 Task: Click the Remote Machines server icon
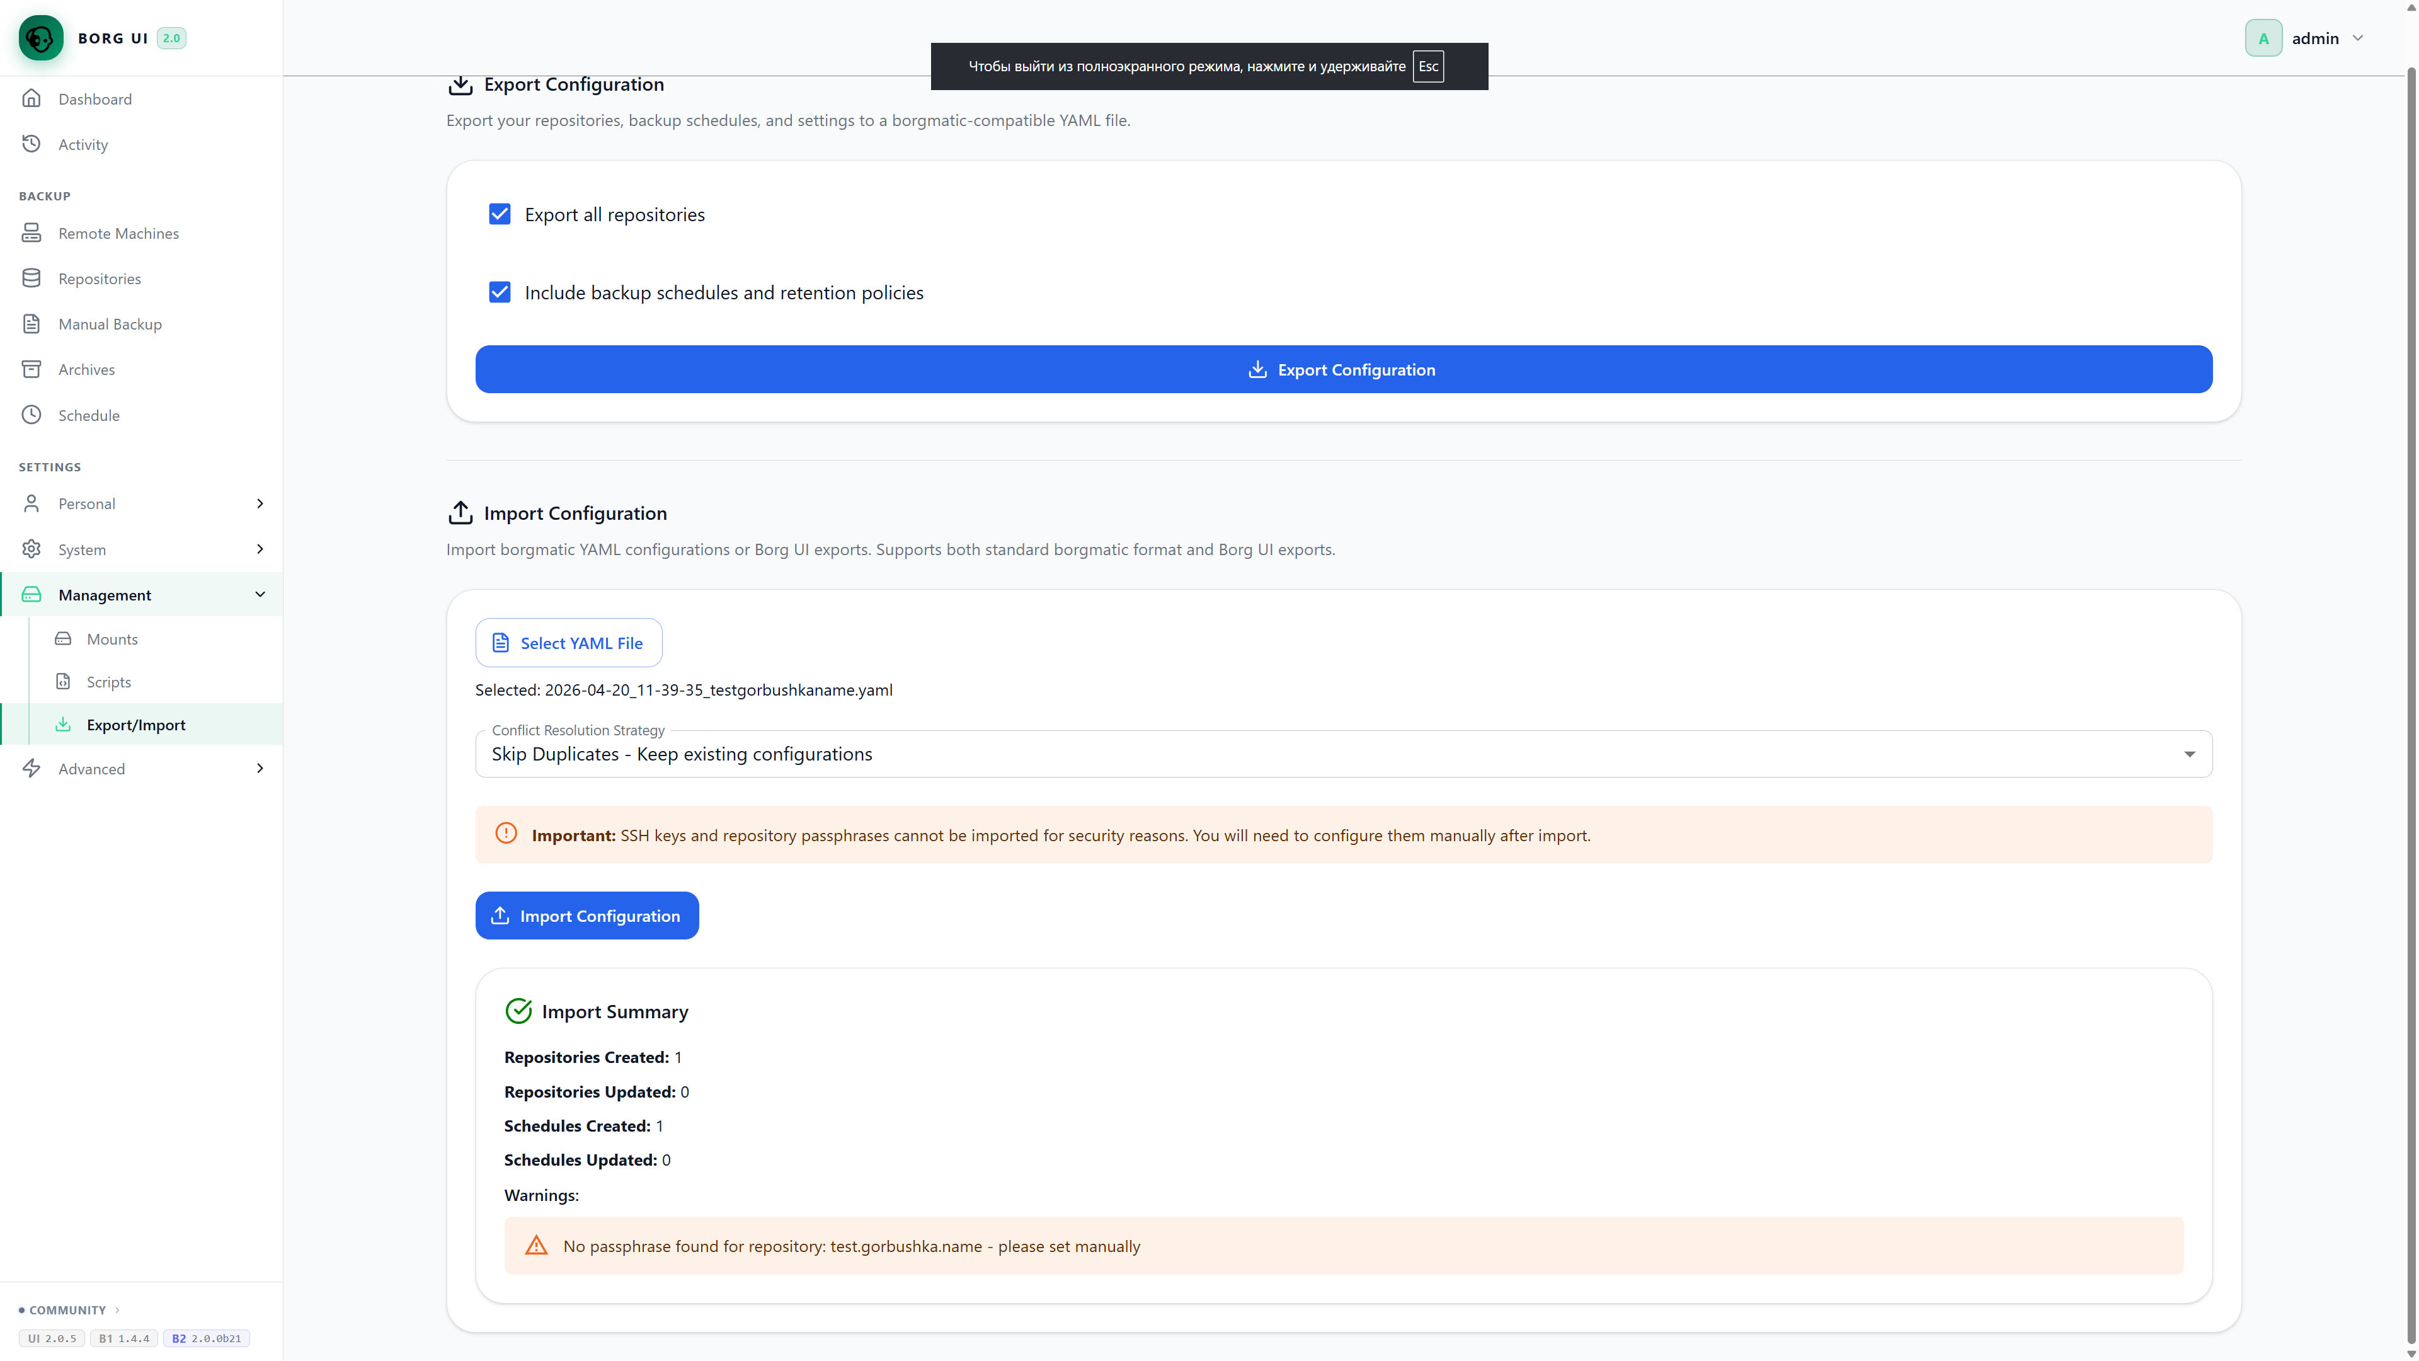[x=31, y=232]
